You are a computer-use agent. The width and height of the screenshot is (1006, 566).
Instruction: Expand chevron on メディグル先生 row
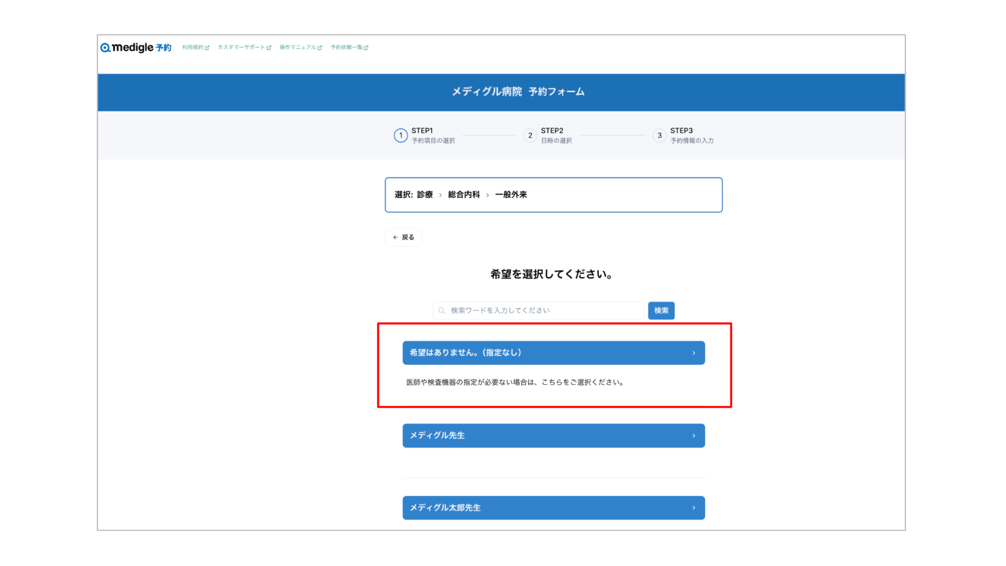[694, 436]
